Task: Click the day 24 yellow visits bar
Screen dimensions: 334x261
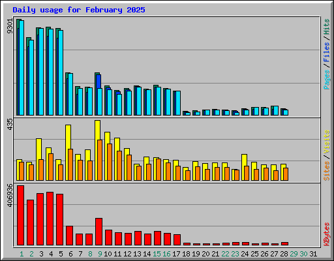Action: coord(244,160)
